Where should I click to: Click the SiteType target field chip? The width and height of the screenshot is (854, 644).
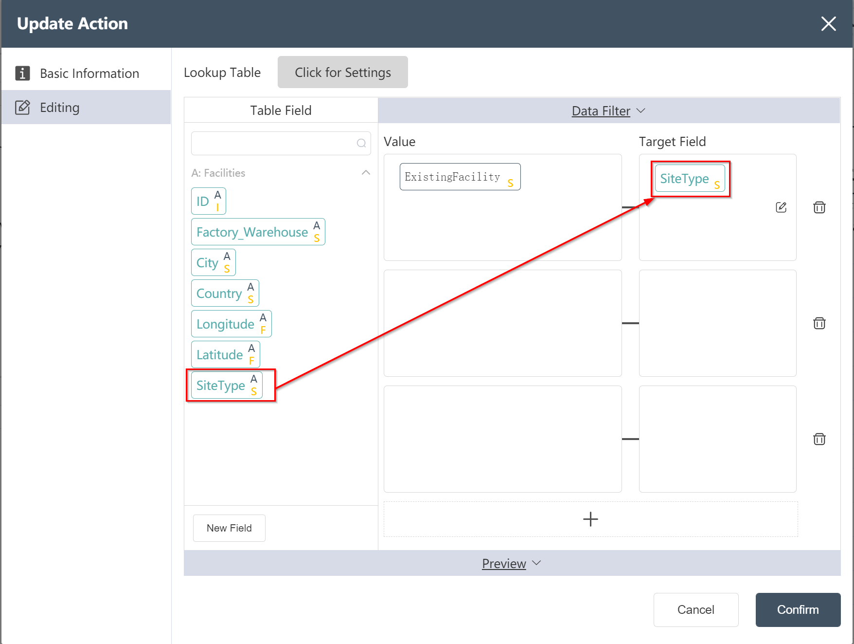point(690,179)
